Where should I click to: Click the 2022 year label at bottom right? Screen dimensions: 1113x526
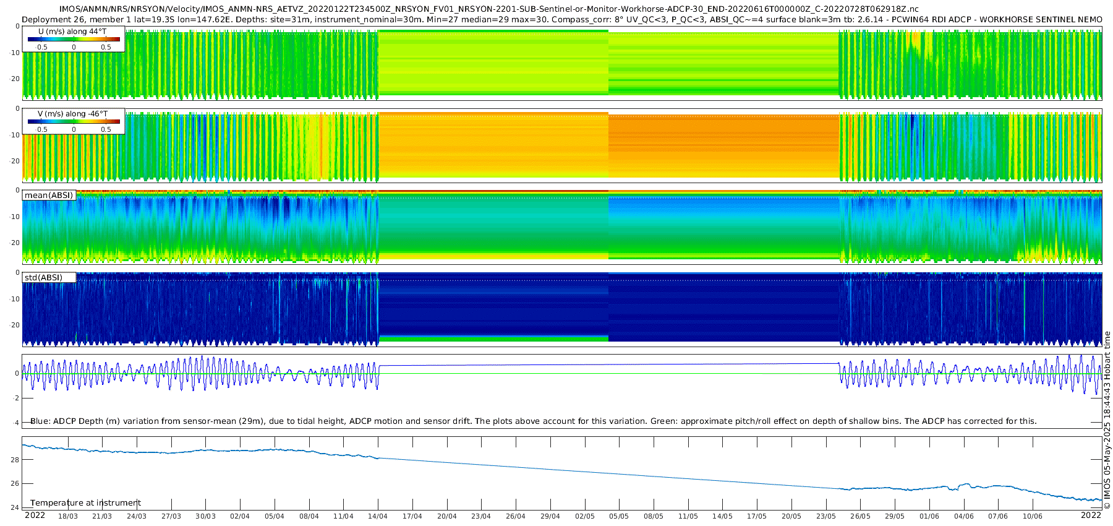[1091, 515]
